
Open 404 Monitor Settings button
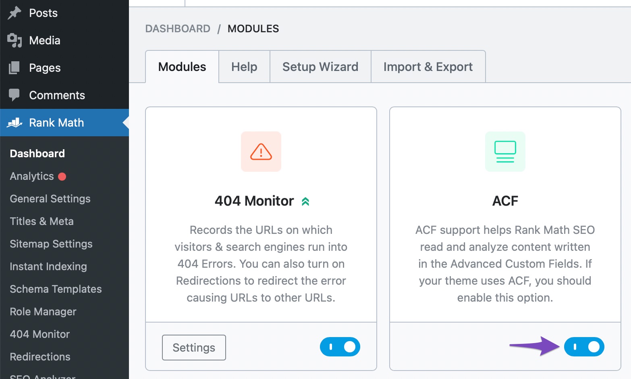pos(194,348)
